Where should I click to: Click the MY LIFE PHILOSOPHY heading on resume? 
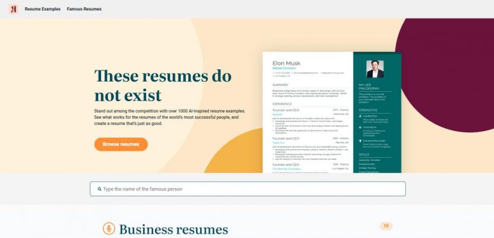point(369,87)
